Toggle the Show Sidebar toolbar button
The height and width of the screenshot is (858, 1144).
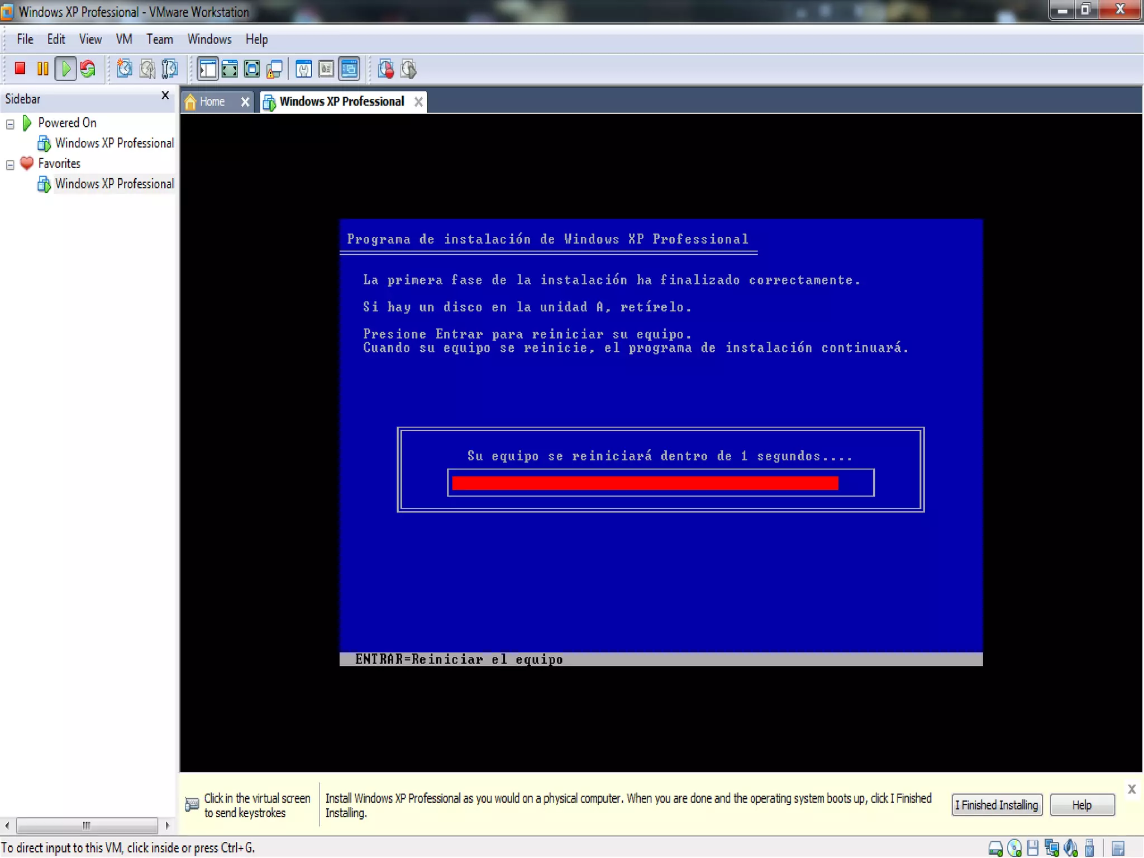207,69
